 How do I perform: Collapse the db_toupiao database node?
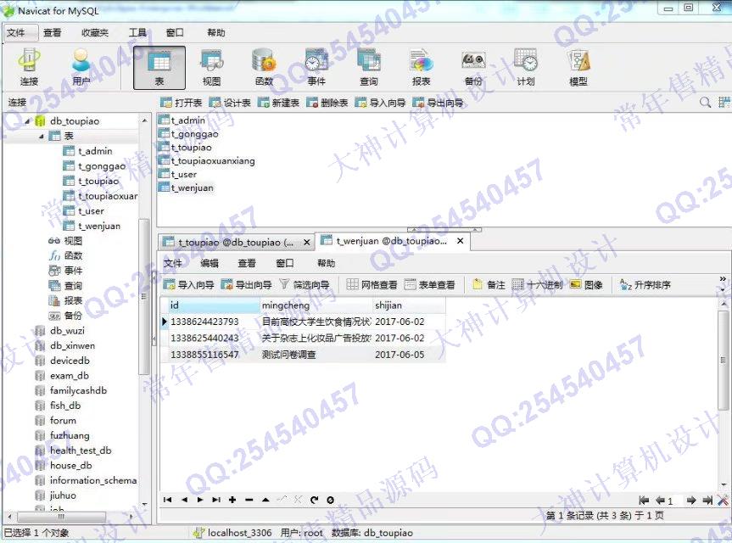click(x=27, y=121)
